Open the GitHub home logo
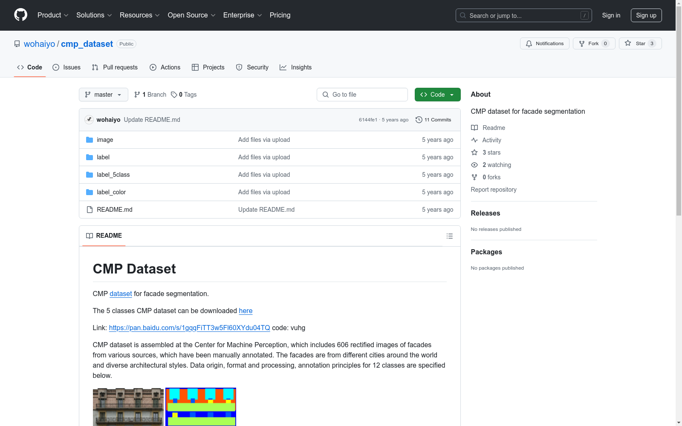This screenshot has width=682, height=426. [20, 15]
